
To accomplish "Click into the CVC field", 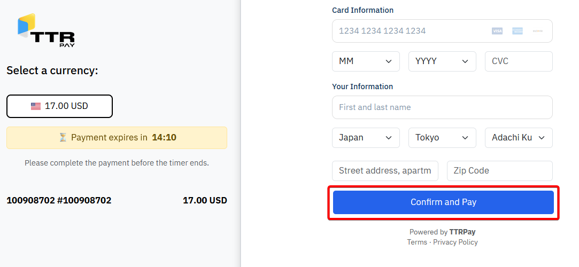I will click(519, 61).
